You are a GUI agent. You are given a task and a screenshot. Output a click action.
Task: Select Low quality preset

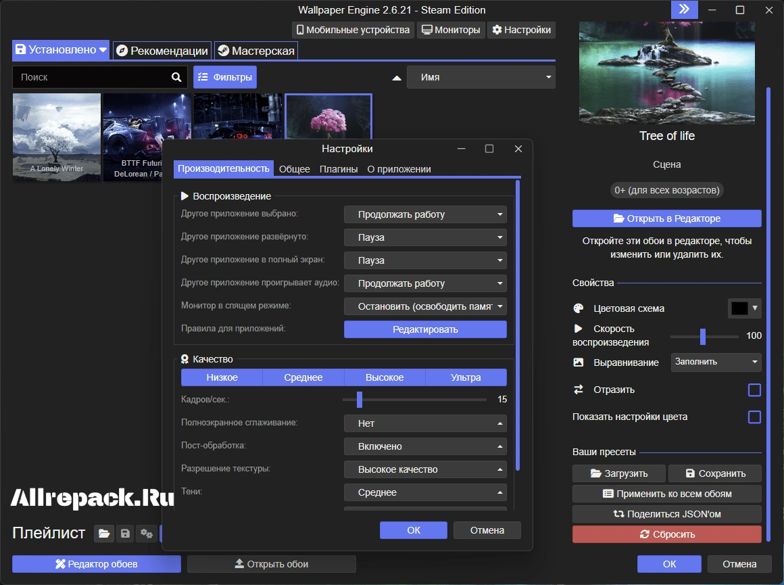point(222,377)
